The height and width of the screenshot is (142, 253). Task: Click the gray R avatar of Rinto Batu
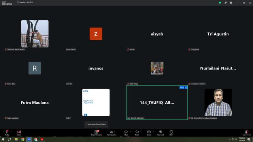pos(35,68)
